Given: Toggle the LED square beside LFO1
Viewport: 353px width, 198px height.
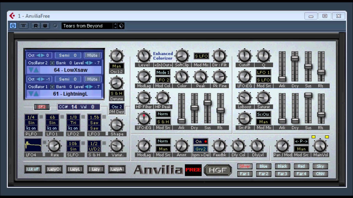Looking at the screenshot, I should (x=62, y=117).
